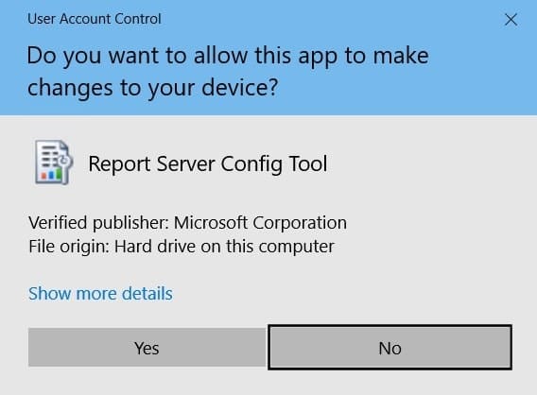This screenshot has width=537, height=395.
Task: Click blank gray area beneath the buttons
Action: (268, 383)
